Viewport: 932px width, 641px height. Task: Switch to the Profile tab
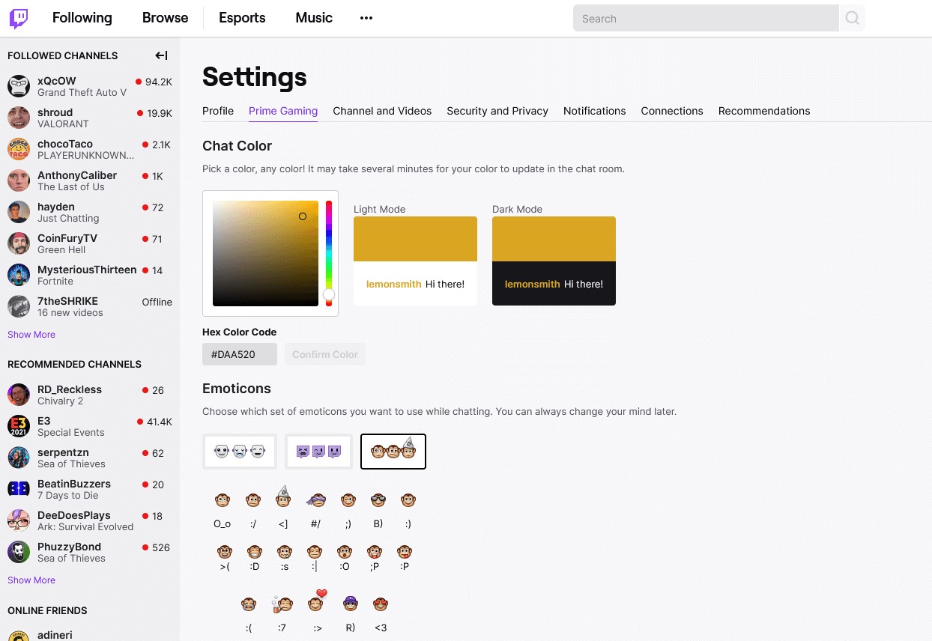[218, 111]
